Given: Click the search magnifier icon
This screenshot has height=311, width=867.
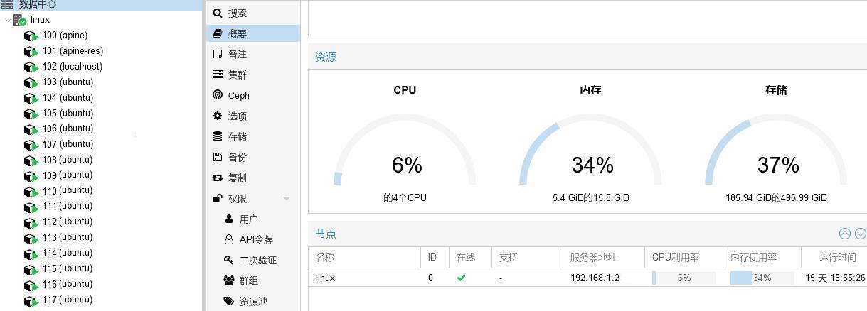Looking at the screenshot, I should 218,13.
